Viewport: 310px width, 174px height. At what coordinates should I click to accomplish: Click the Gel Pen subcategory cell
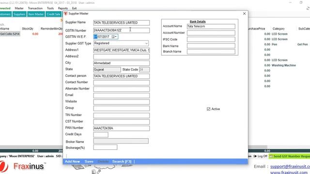[x=302, y=44]
